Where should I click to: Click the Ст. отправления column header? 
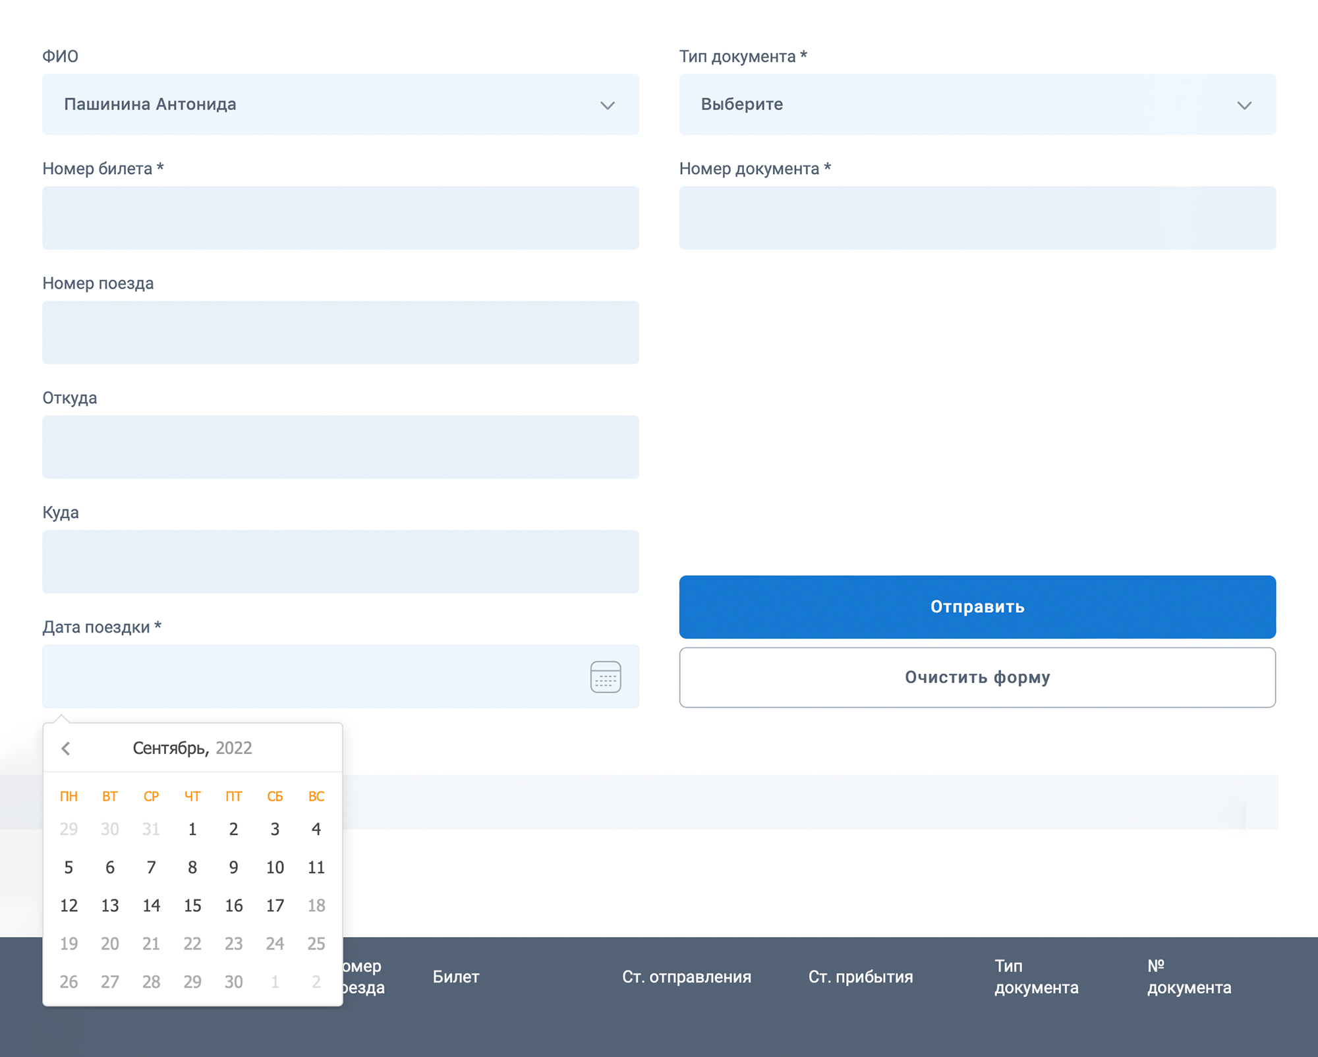pos(687,977)
